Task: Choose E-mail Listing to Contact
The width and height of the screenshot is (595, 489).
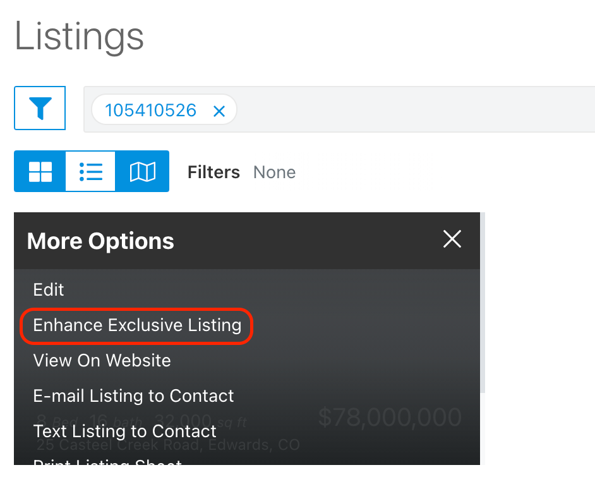Action: tap(133, 396)
